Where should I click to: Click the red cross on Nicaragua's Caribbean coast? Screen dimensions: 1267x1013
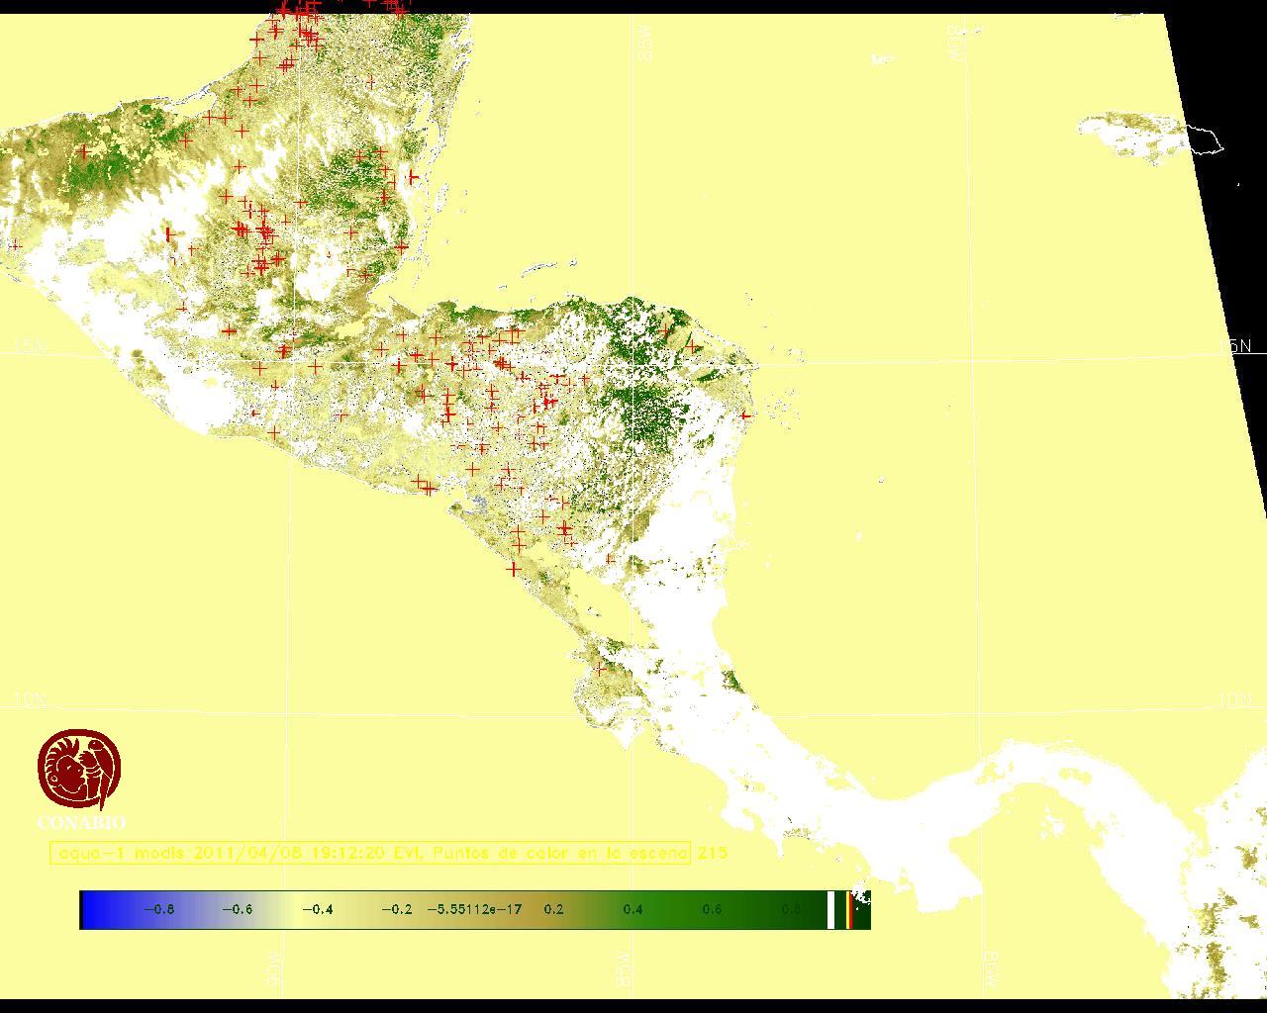click(x=745, y=416)
